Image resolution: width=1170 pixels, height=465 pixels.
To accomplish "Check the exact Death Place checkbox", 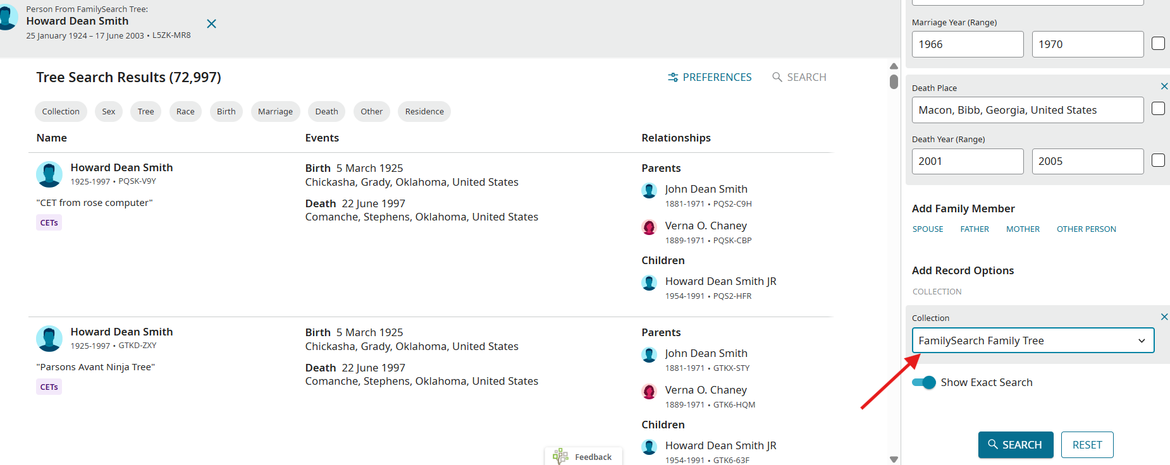I will click(x=1158, y=109).
